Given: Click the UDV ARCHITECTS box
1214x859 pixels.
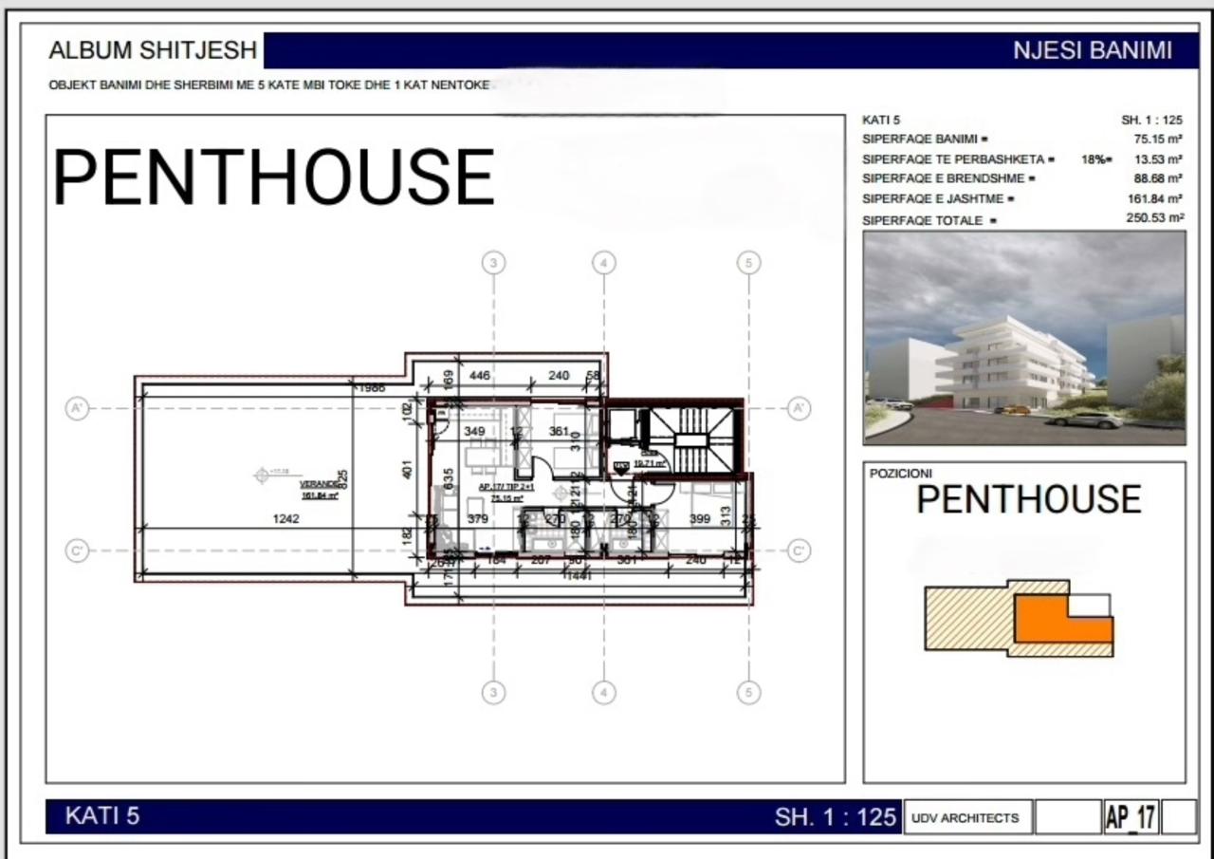Looking at the screenshot, I should coord(966,817).
